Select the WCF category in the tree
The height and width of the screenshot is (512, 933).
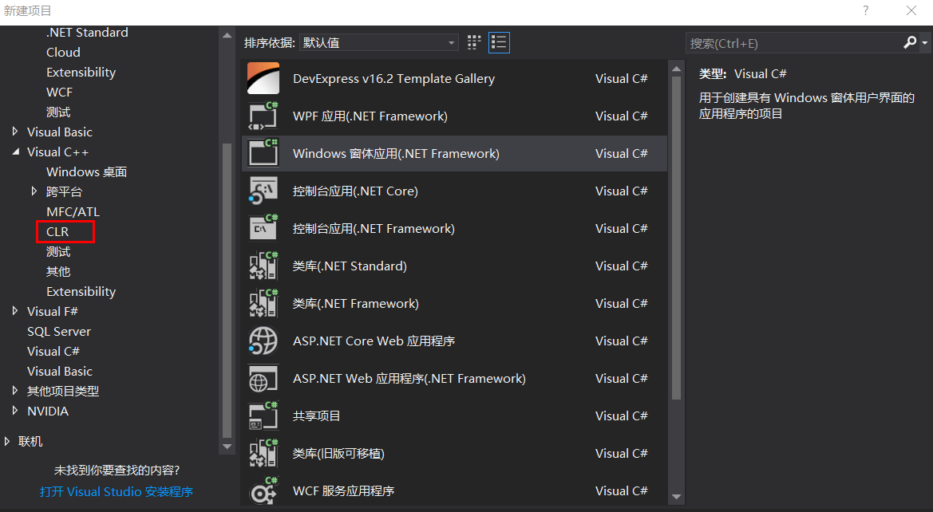point(60,93)
